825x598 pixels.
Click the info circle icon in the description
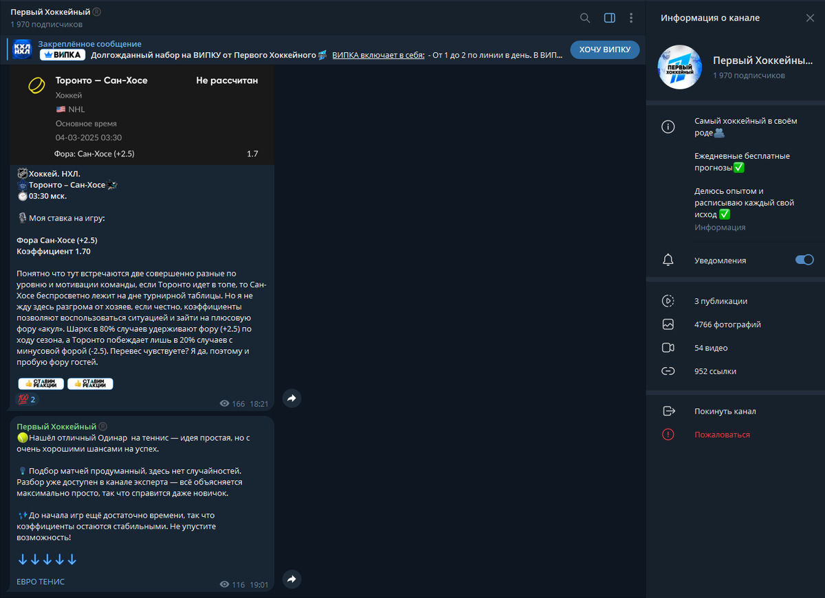point(668,126)
